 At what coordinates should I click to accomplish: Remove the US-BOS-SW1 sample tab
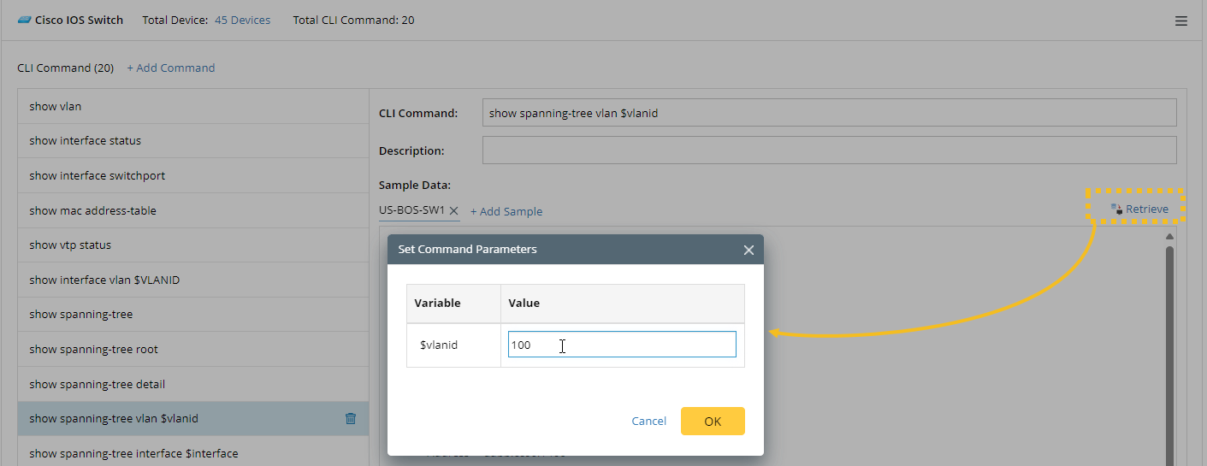pyautogui.click(x=454, y=210)
